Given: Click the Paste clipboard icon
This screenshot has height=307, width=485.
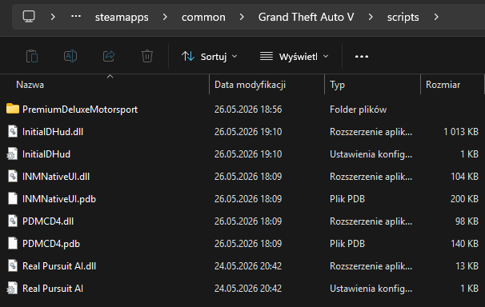Looking at the screenshot, I should [x=32, y=56].
